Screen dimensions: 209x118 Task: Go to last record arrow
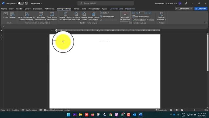click(150, 13)
